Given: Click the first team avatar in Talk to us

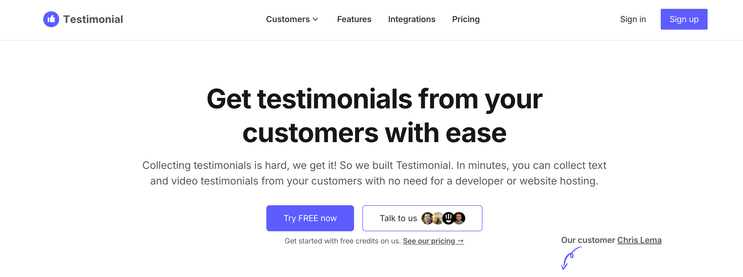Looking at the screenshot, I should pyautogui.click(x=427, y=219).
